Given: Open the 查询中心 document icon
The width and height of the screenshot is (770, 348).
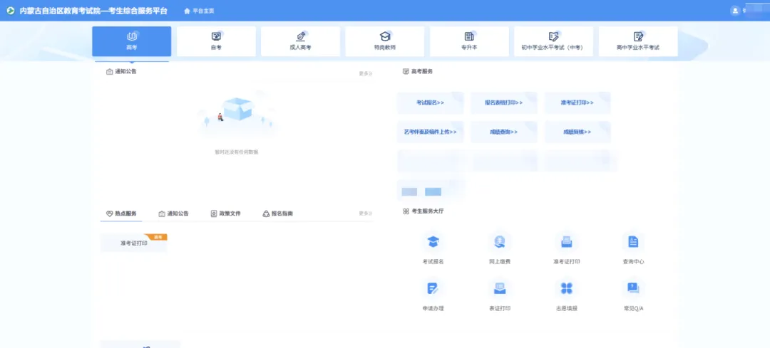Looking at the screenshot, I should (x=633, y=242).
